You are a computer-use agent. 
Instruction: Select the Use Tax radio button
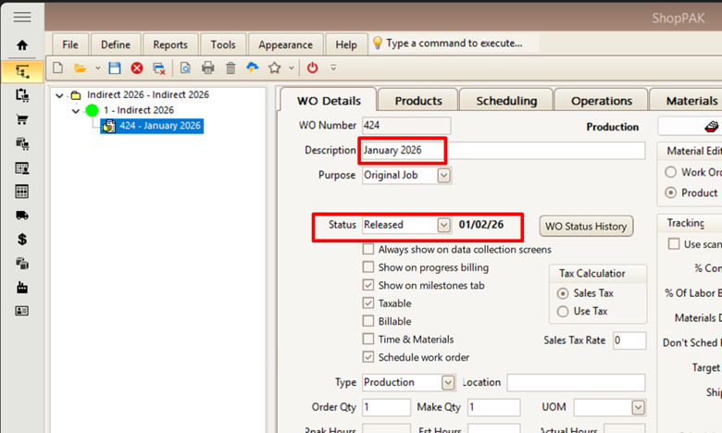tap(563, 312)
